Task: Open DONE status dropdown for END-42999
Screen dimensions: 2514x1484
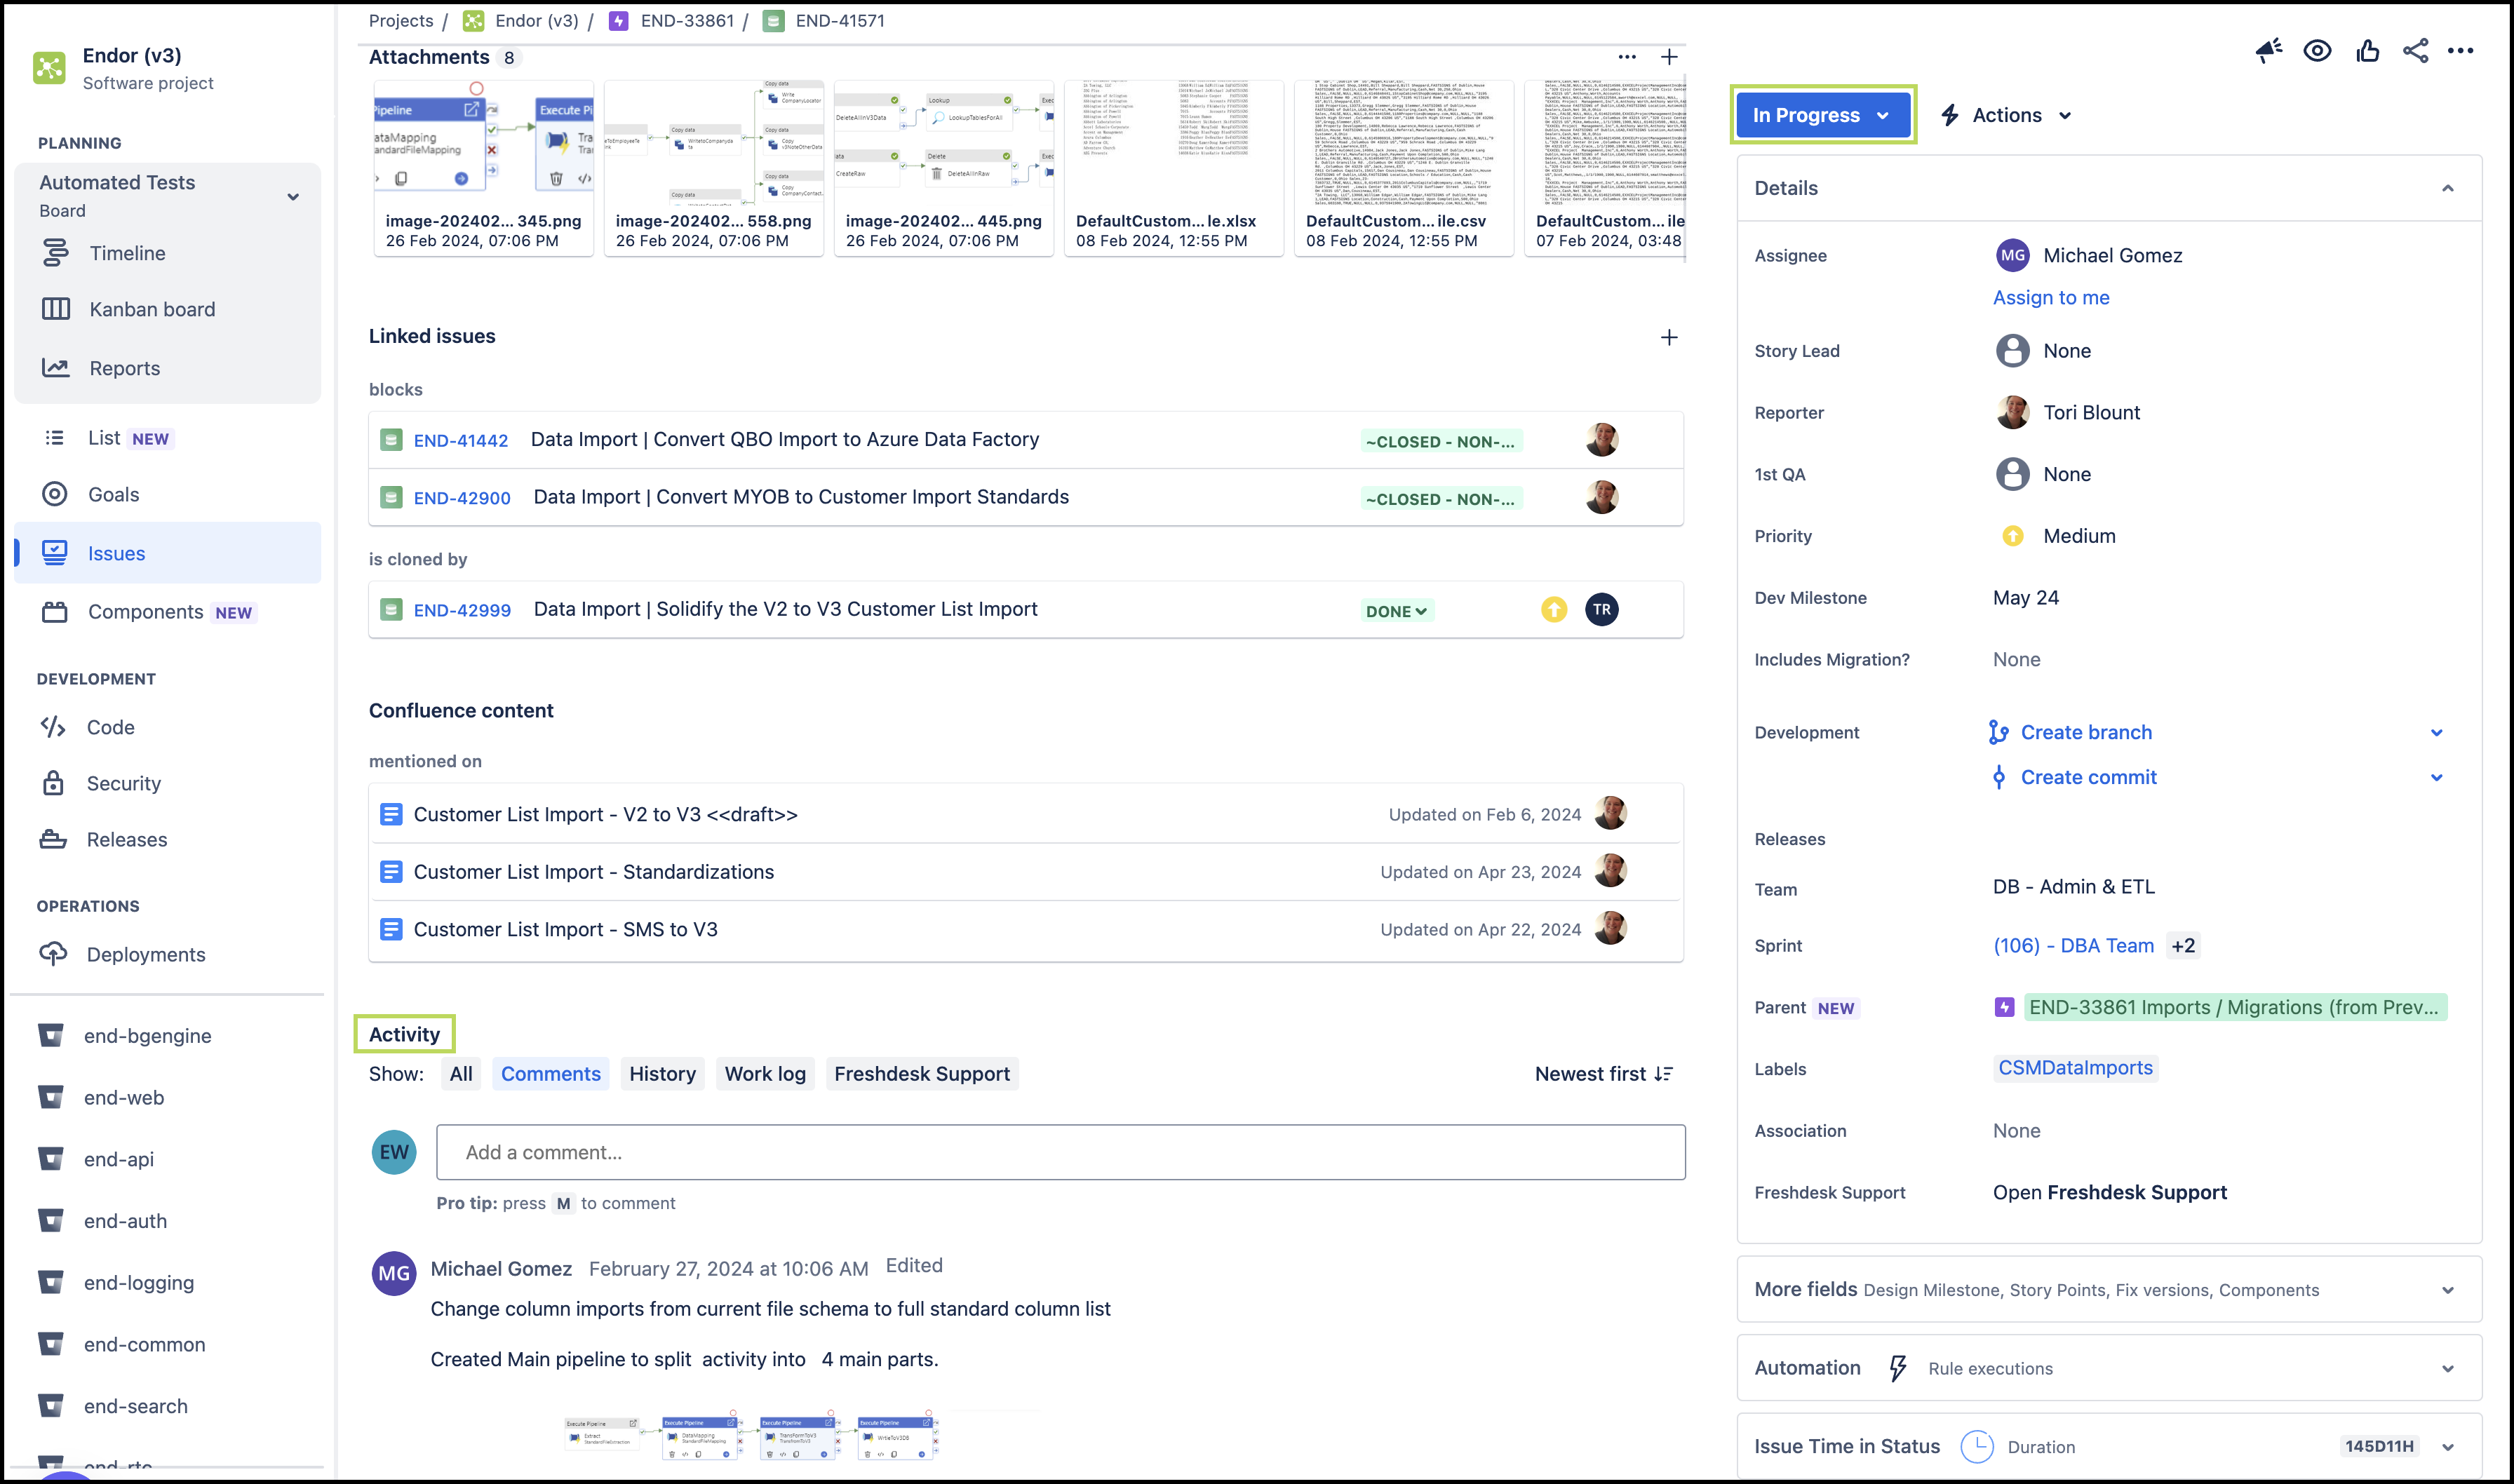Action: 1397,611
